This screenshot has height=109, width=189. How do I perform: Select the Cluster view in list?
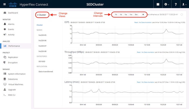(x=39, y=25)
